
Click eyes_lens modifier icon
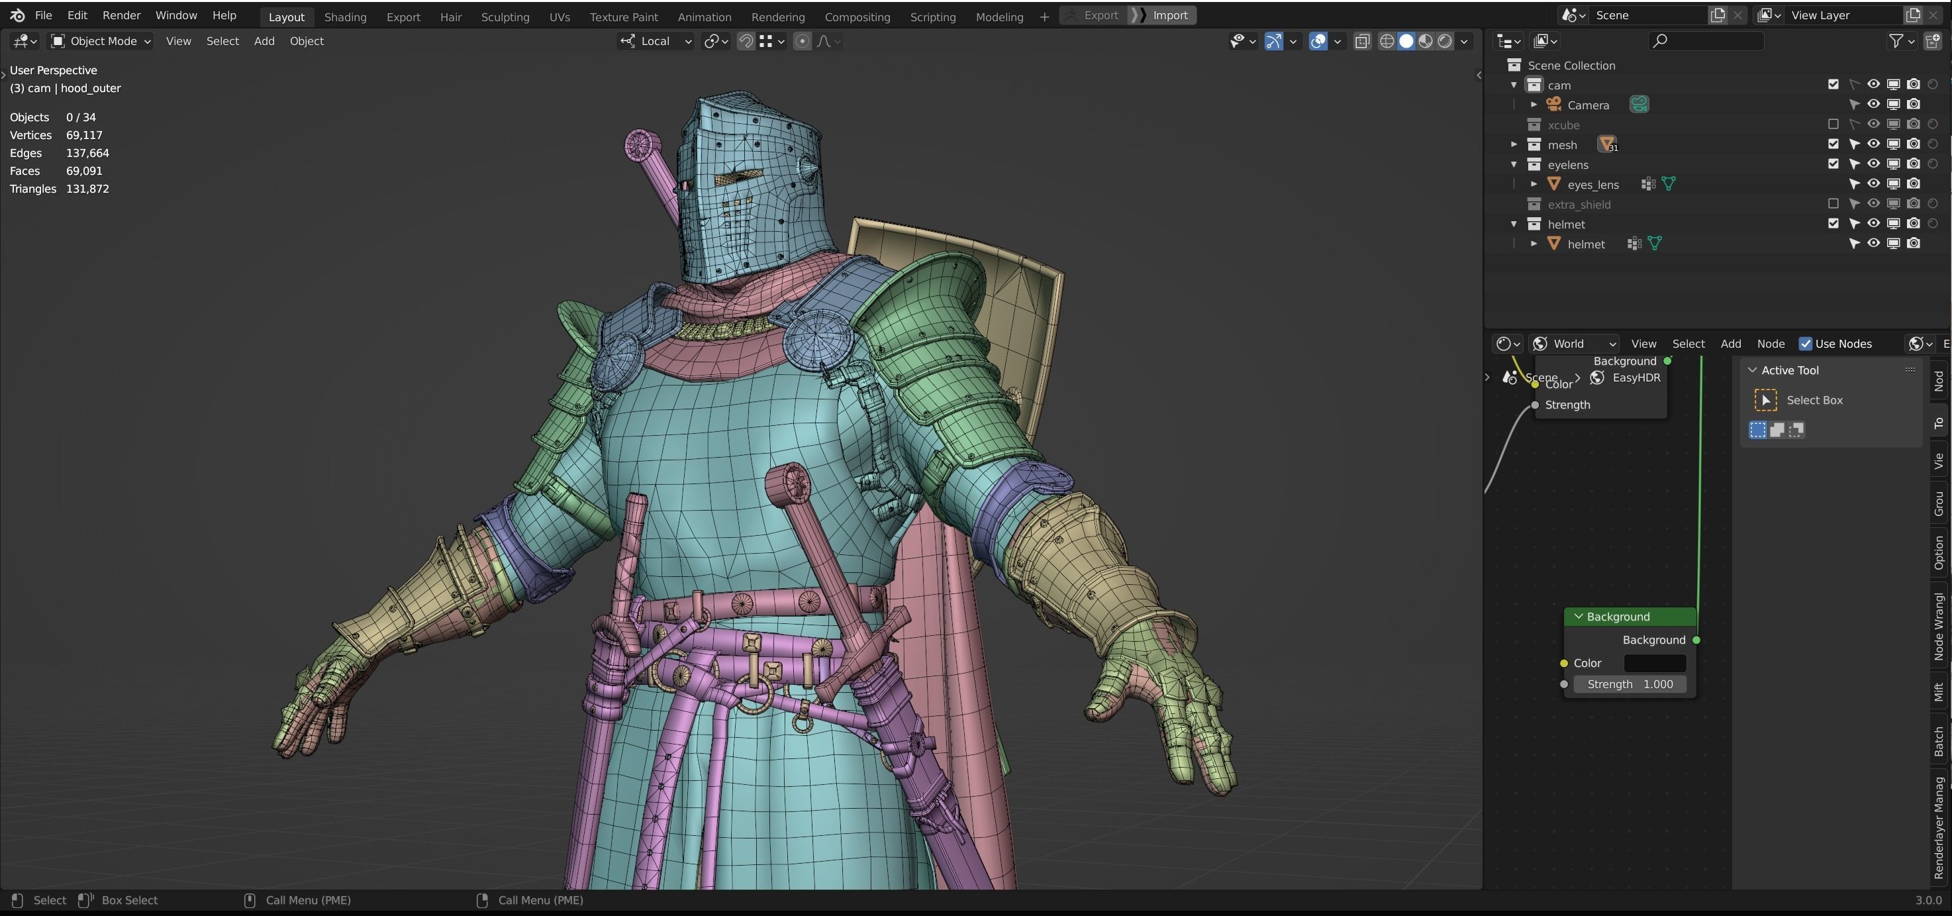(x=1647, y=183)
